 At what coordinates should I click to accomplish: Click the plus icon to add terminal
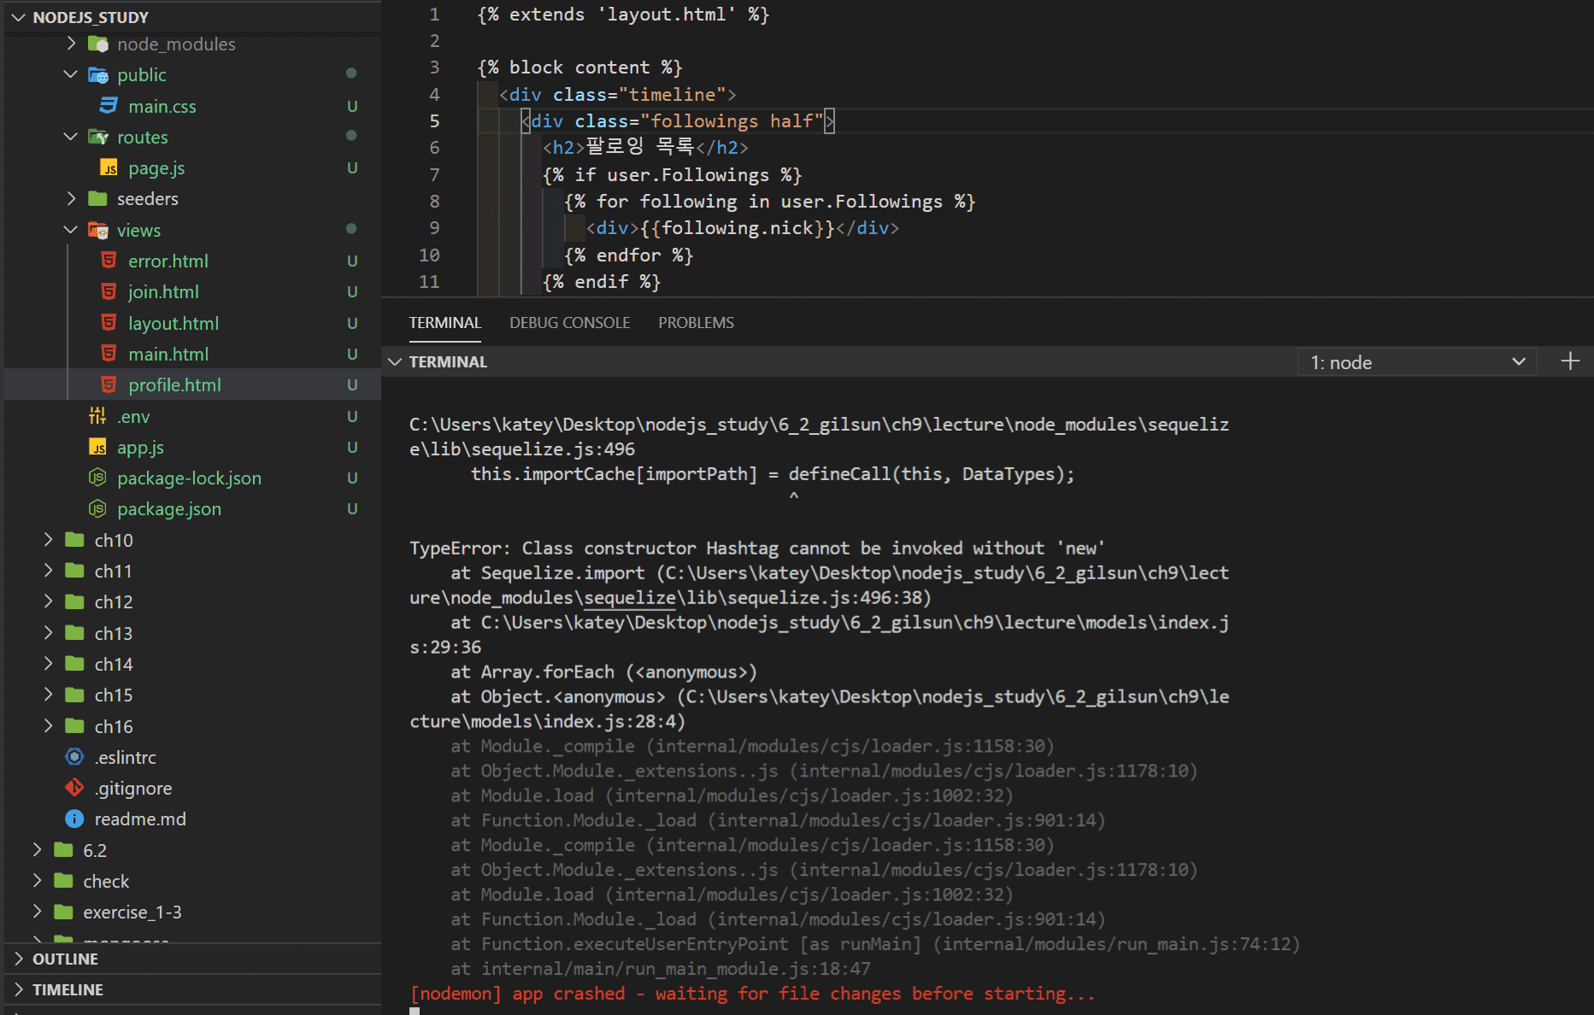(x=1569, y=361)
